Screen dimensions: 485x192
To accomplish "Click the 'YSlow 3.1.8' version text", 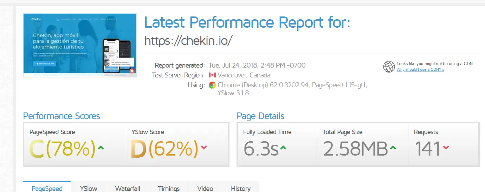I will [233, 93].
